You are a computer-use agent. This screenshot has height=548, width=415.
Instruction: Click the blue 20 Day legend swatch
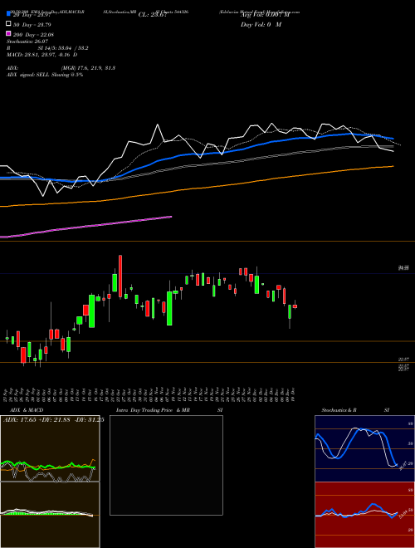(x=8, y=14)
